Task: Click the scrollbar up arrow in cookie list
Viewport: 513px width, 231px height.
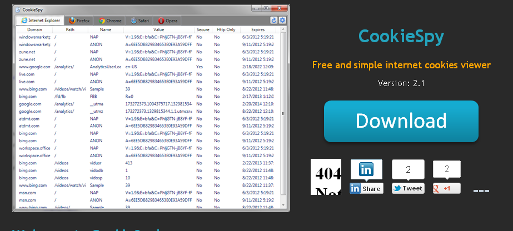Action: click(283, 29)
